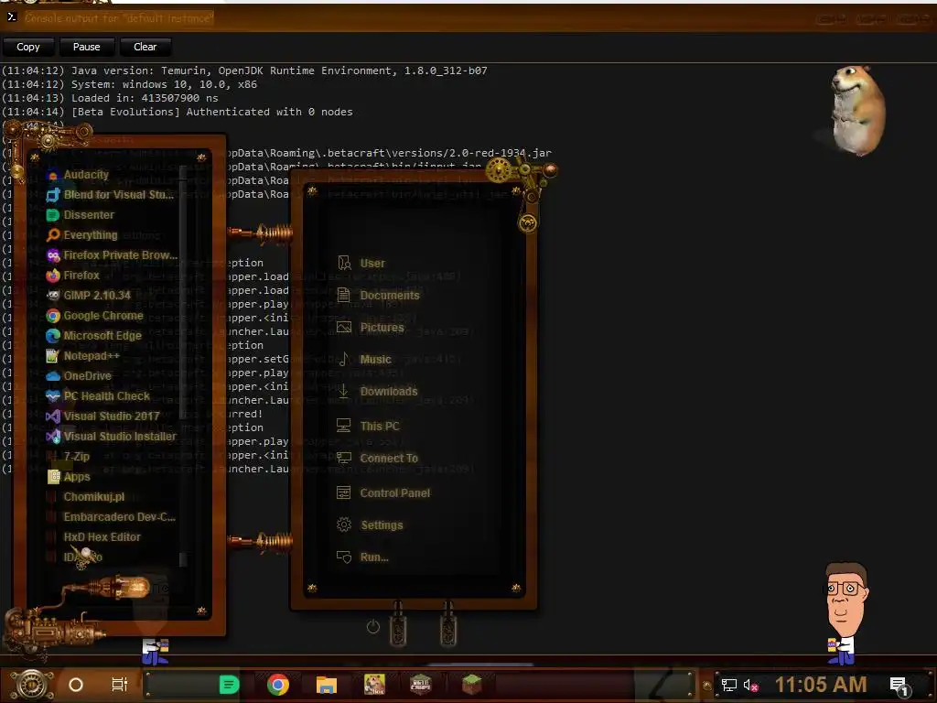Screen dimensions: 937x703
Task: Open File Explorer from the taskbar
Action: click(x=327, y=685)
